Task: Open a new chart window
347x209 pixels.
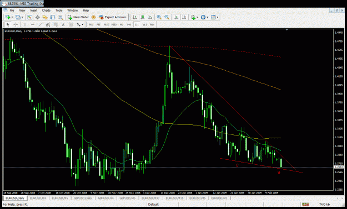Action: 8,17
